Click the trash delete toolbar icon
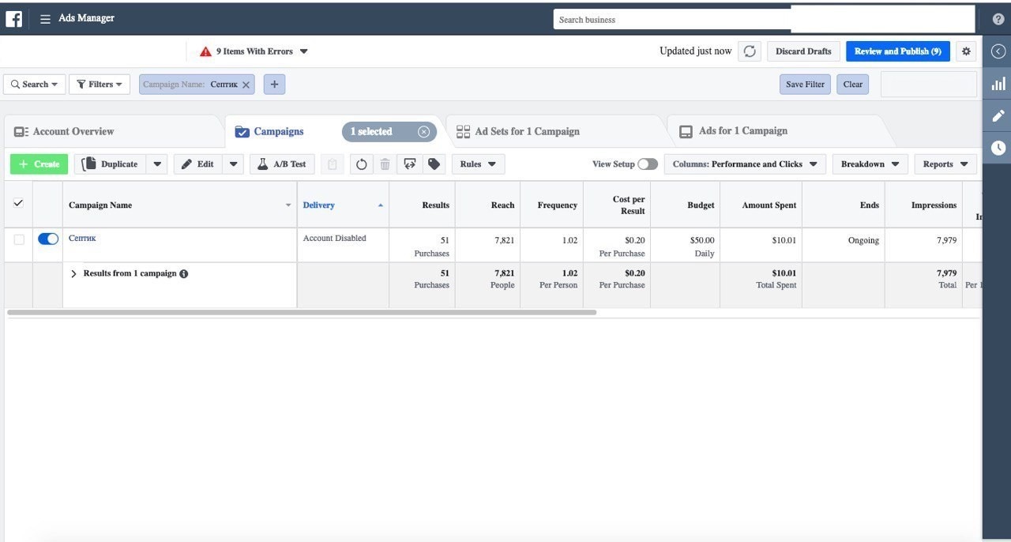The height and width of the screenshot is (542, 1011). coord(385,164)
